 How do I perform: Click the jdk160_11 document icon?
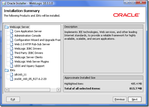tap(12, 75)
